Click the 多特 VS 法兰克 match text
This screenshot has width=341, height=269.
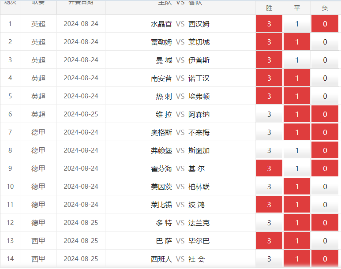(x=183, y=223)
